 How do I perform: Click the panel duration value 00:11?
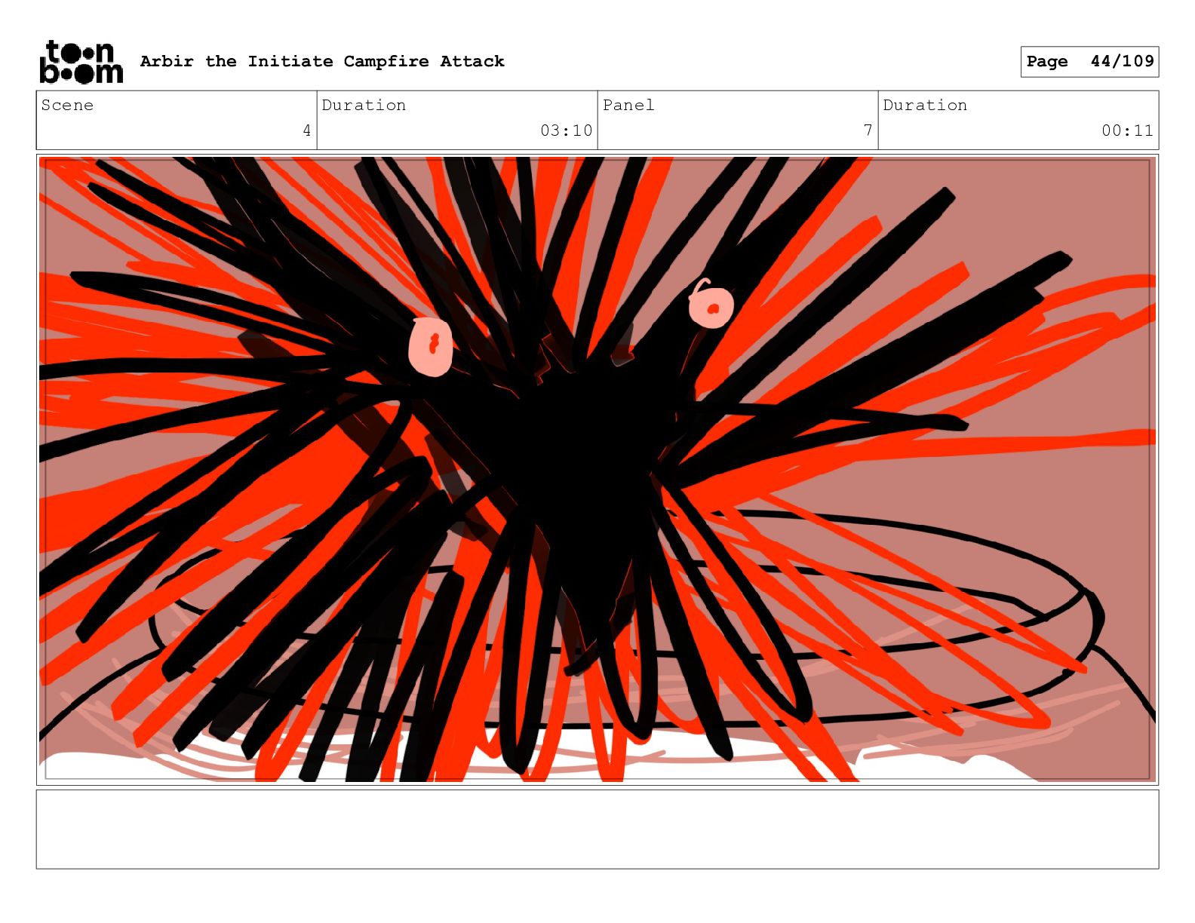pos(1127,130)
